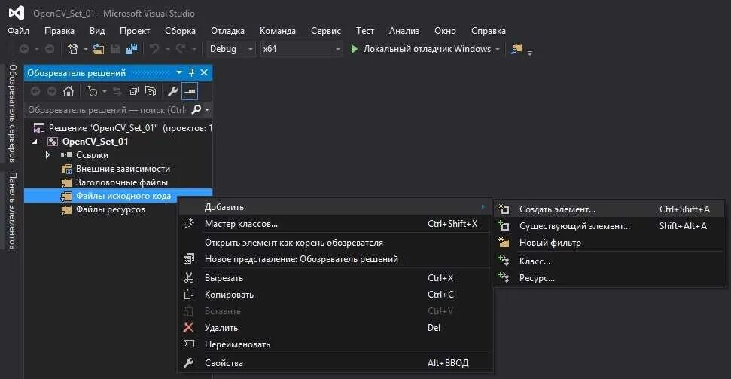Click the Pending Changes Filter clock icon
This screenshot has width=731, height=379.
pos(93,91)
